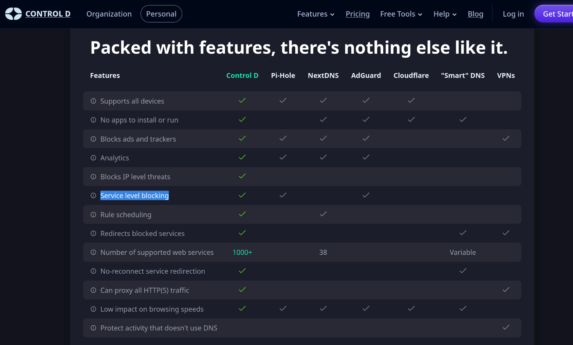
Task: Go to homepage via CONTROL D text
Action: coord(48,14)
